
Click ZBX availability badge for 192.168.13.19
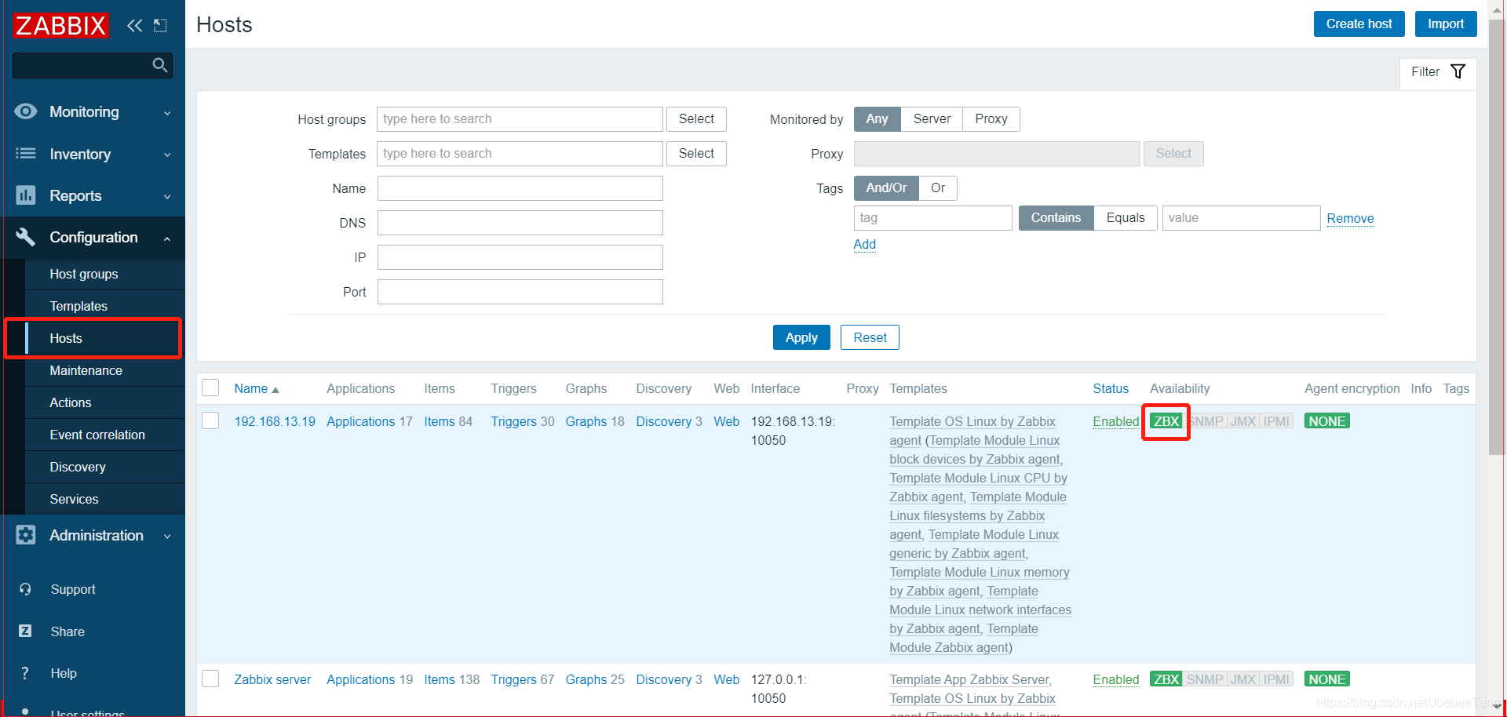pyautogui.click(x=1166, y=421)
